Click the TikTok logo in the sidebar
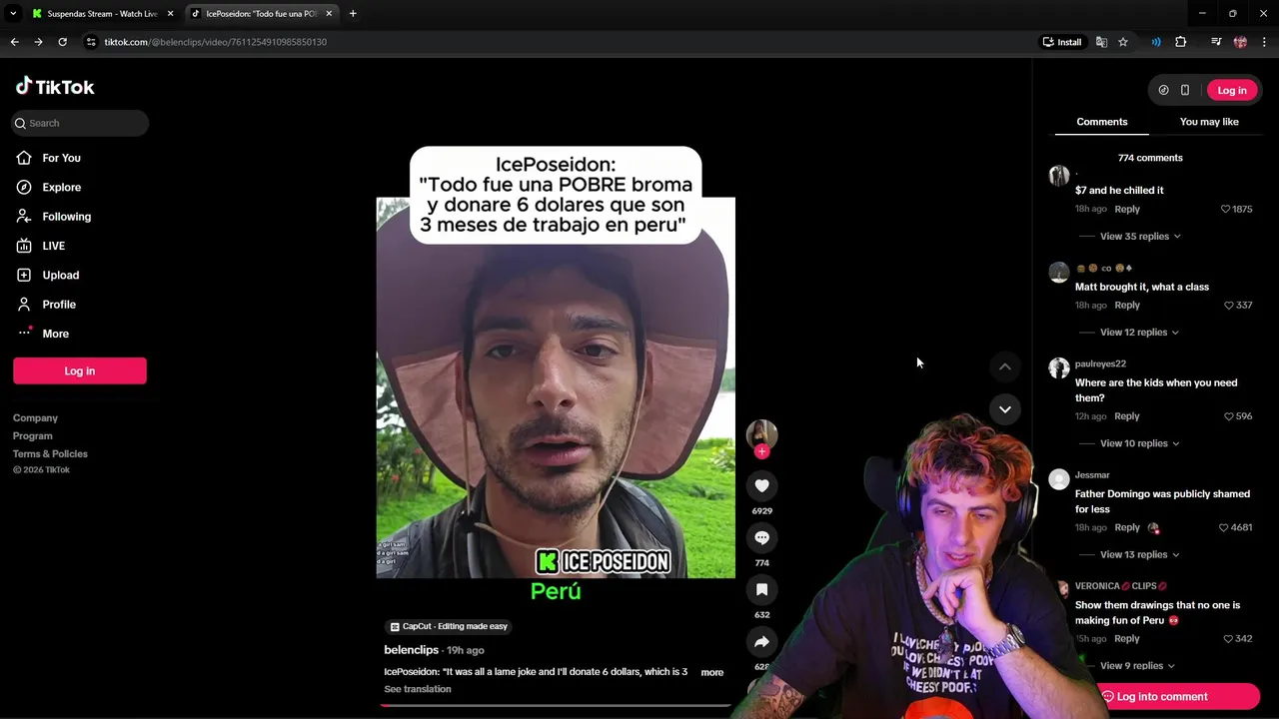The image size is (1279, 719). 55,87
